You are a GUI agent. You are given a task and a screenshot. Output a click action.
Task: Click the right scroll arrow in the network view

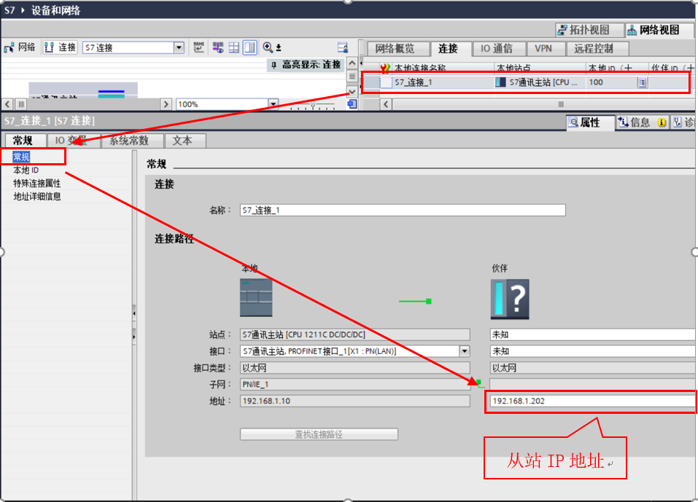click(x=166, y=104)
